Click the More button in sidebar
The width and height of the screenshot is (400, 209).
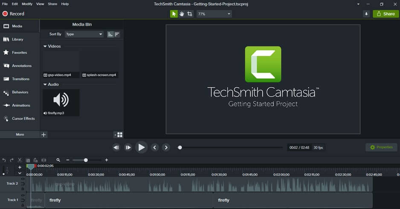[20, 135]
